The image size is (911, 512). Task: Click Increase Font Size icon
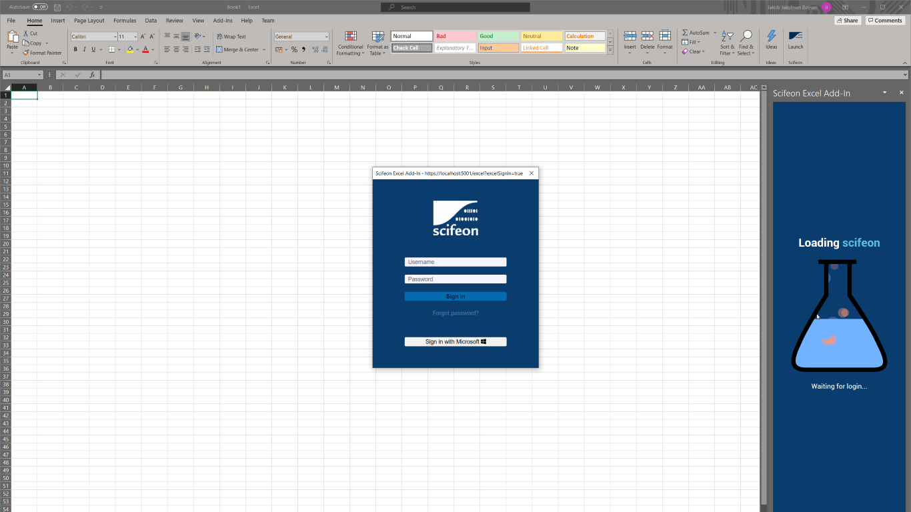[143, 37]
